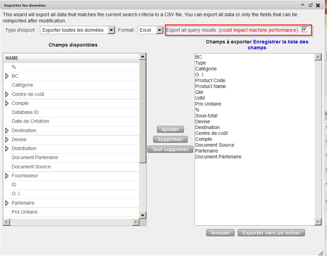Expand the Destination tree node
Image resolution: width=327 pixels, height=256 pixels.
pyautogui.click(x=7, y=131)
